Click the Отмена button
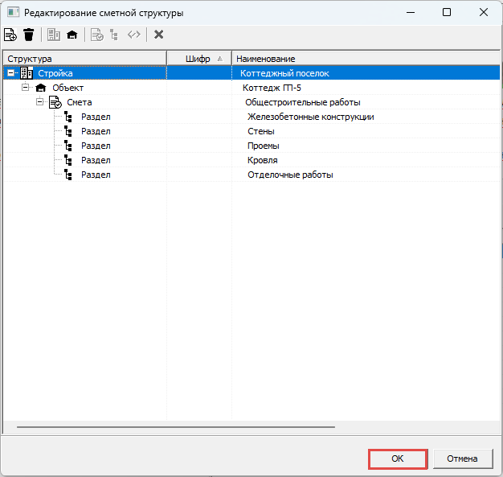 pyautogui.click(x=462, y=458)
